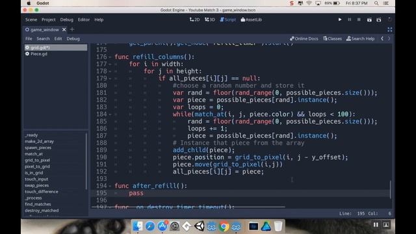416x234 pixels.
Task: Jump to touch_difference method
Action: [42, 192]
